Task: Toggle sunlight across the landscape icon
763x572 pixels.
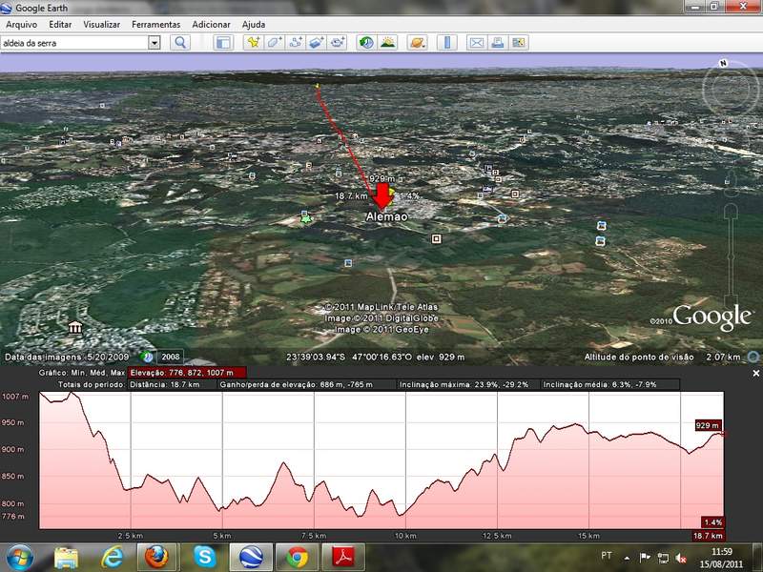Action: 388,42
